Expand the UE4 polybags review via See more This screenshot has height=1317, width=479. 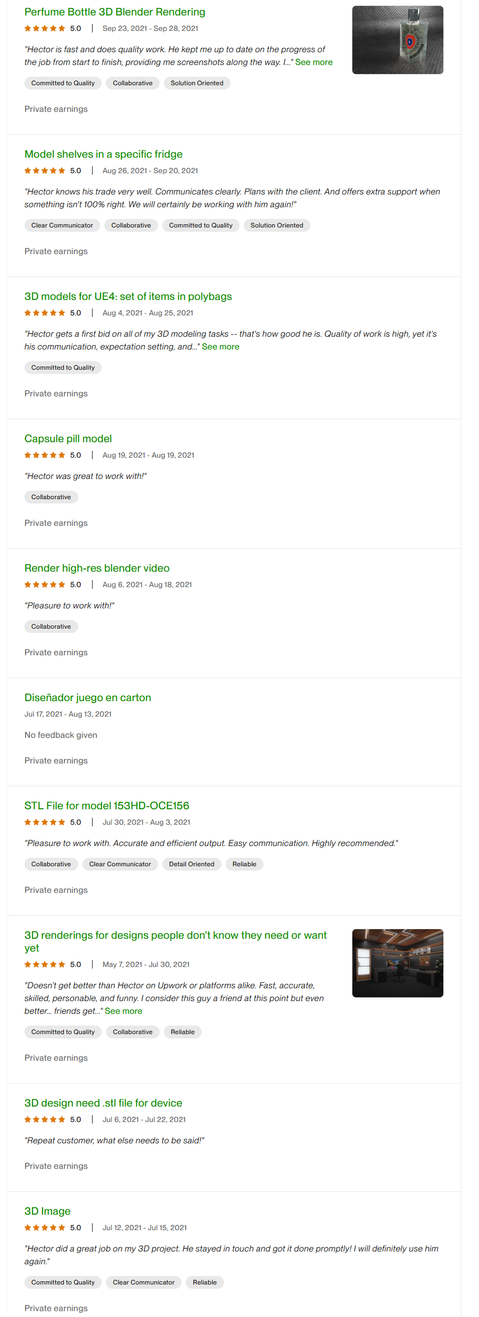[x=220, y=347]
